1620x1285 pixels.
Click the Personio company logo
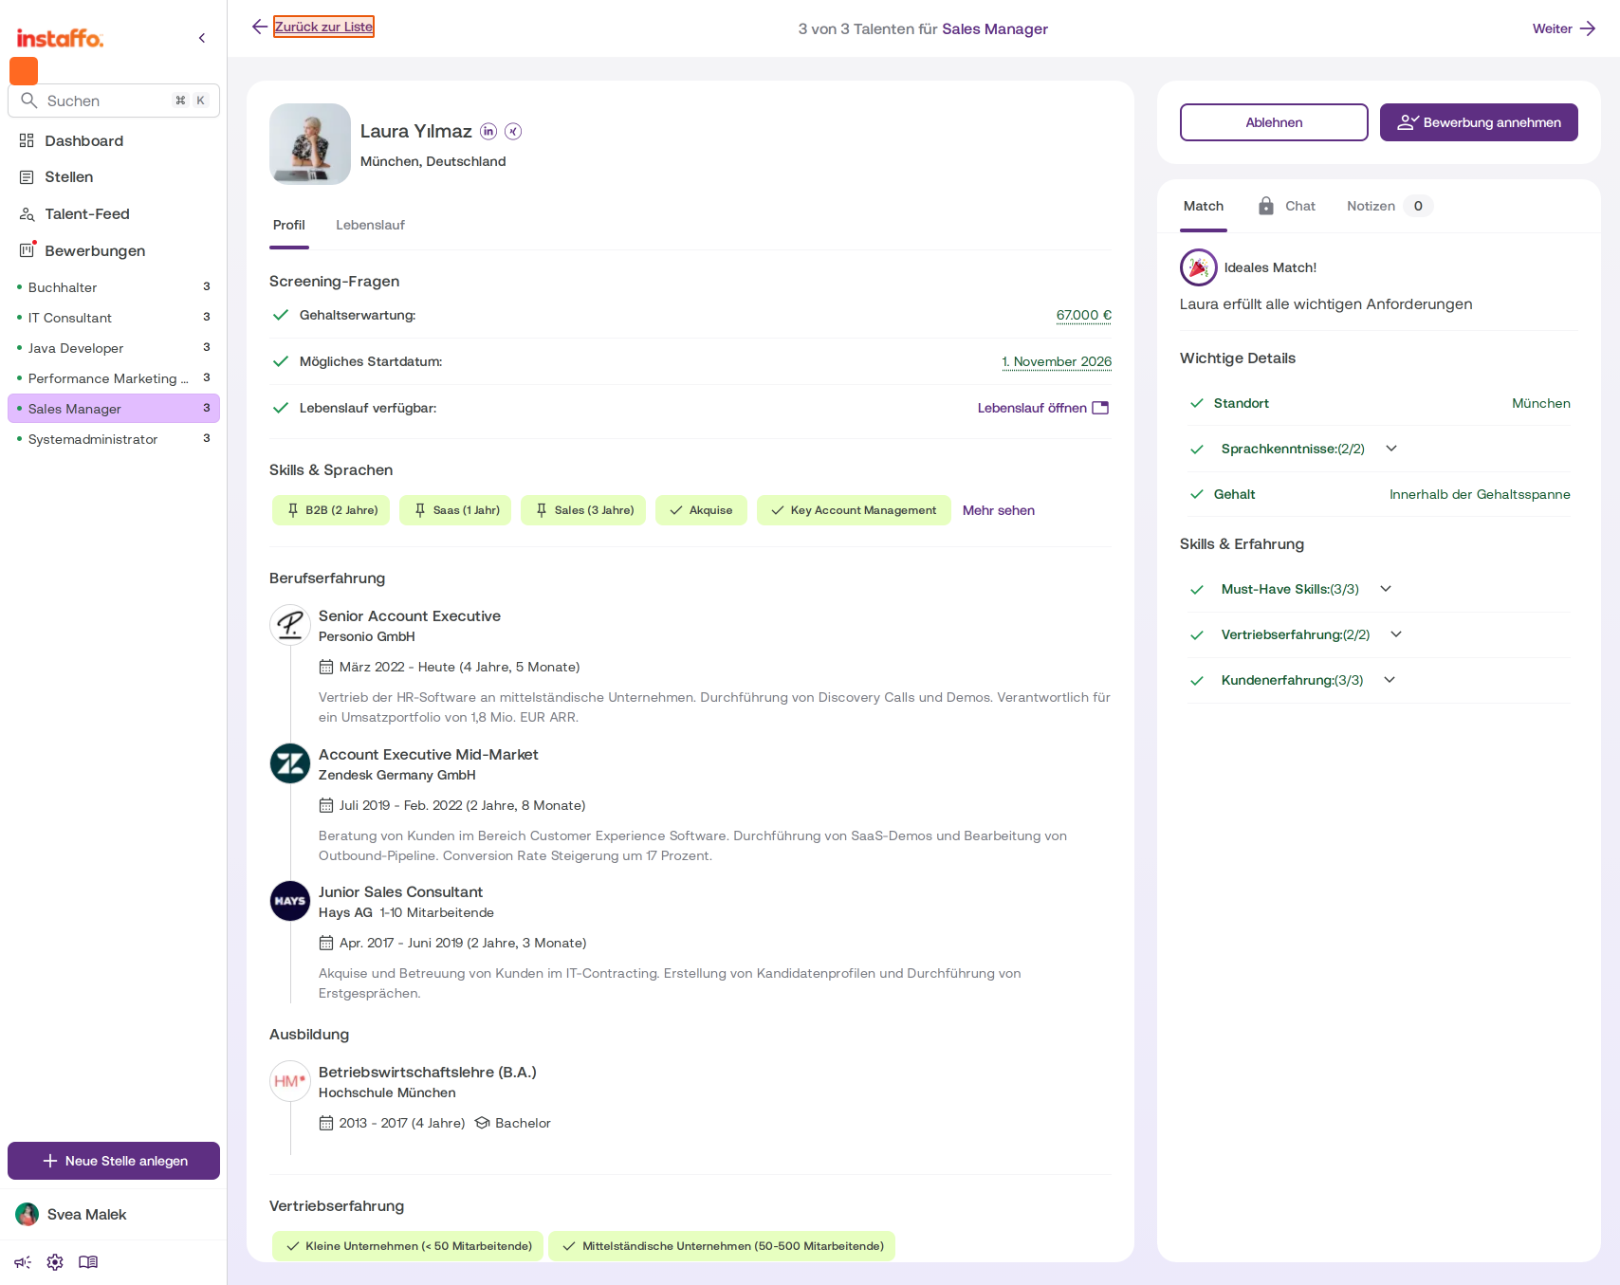(x=290, y=625)
